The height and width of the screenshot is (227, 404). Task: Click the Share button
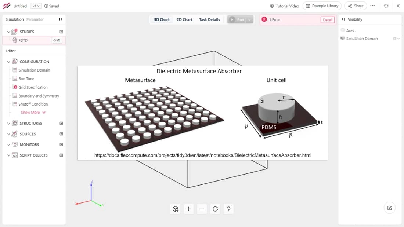click(x=356, y=6)
